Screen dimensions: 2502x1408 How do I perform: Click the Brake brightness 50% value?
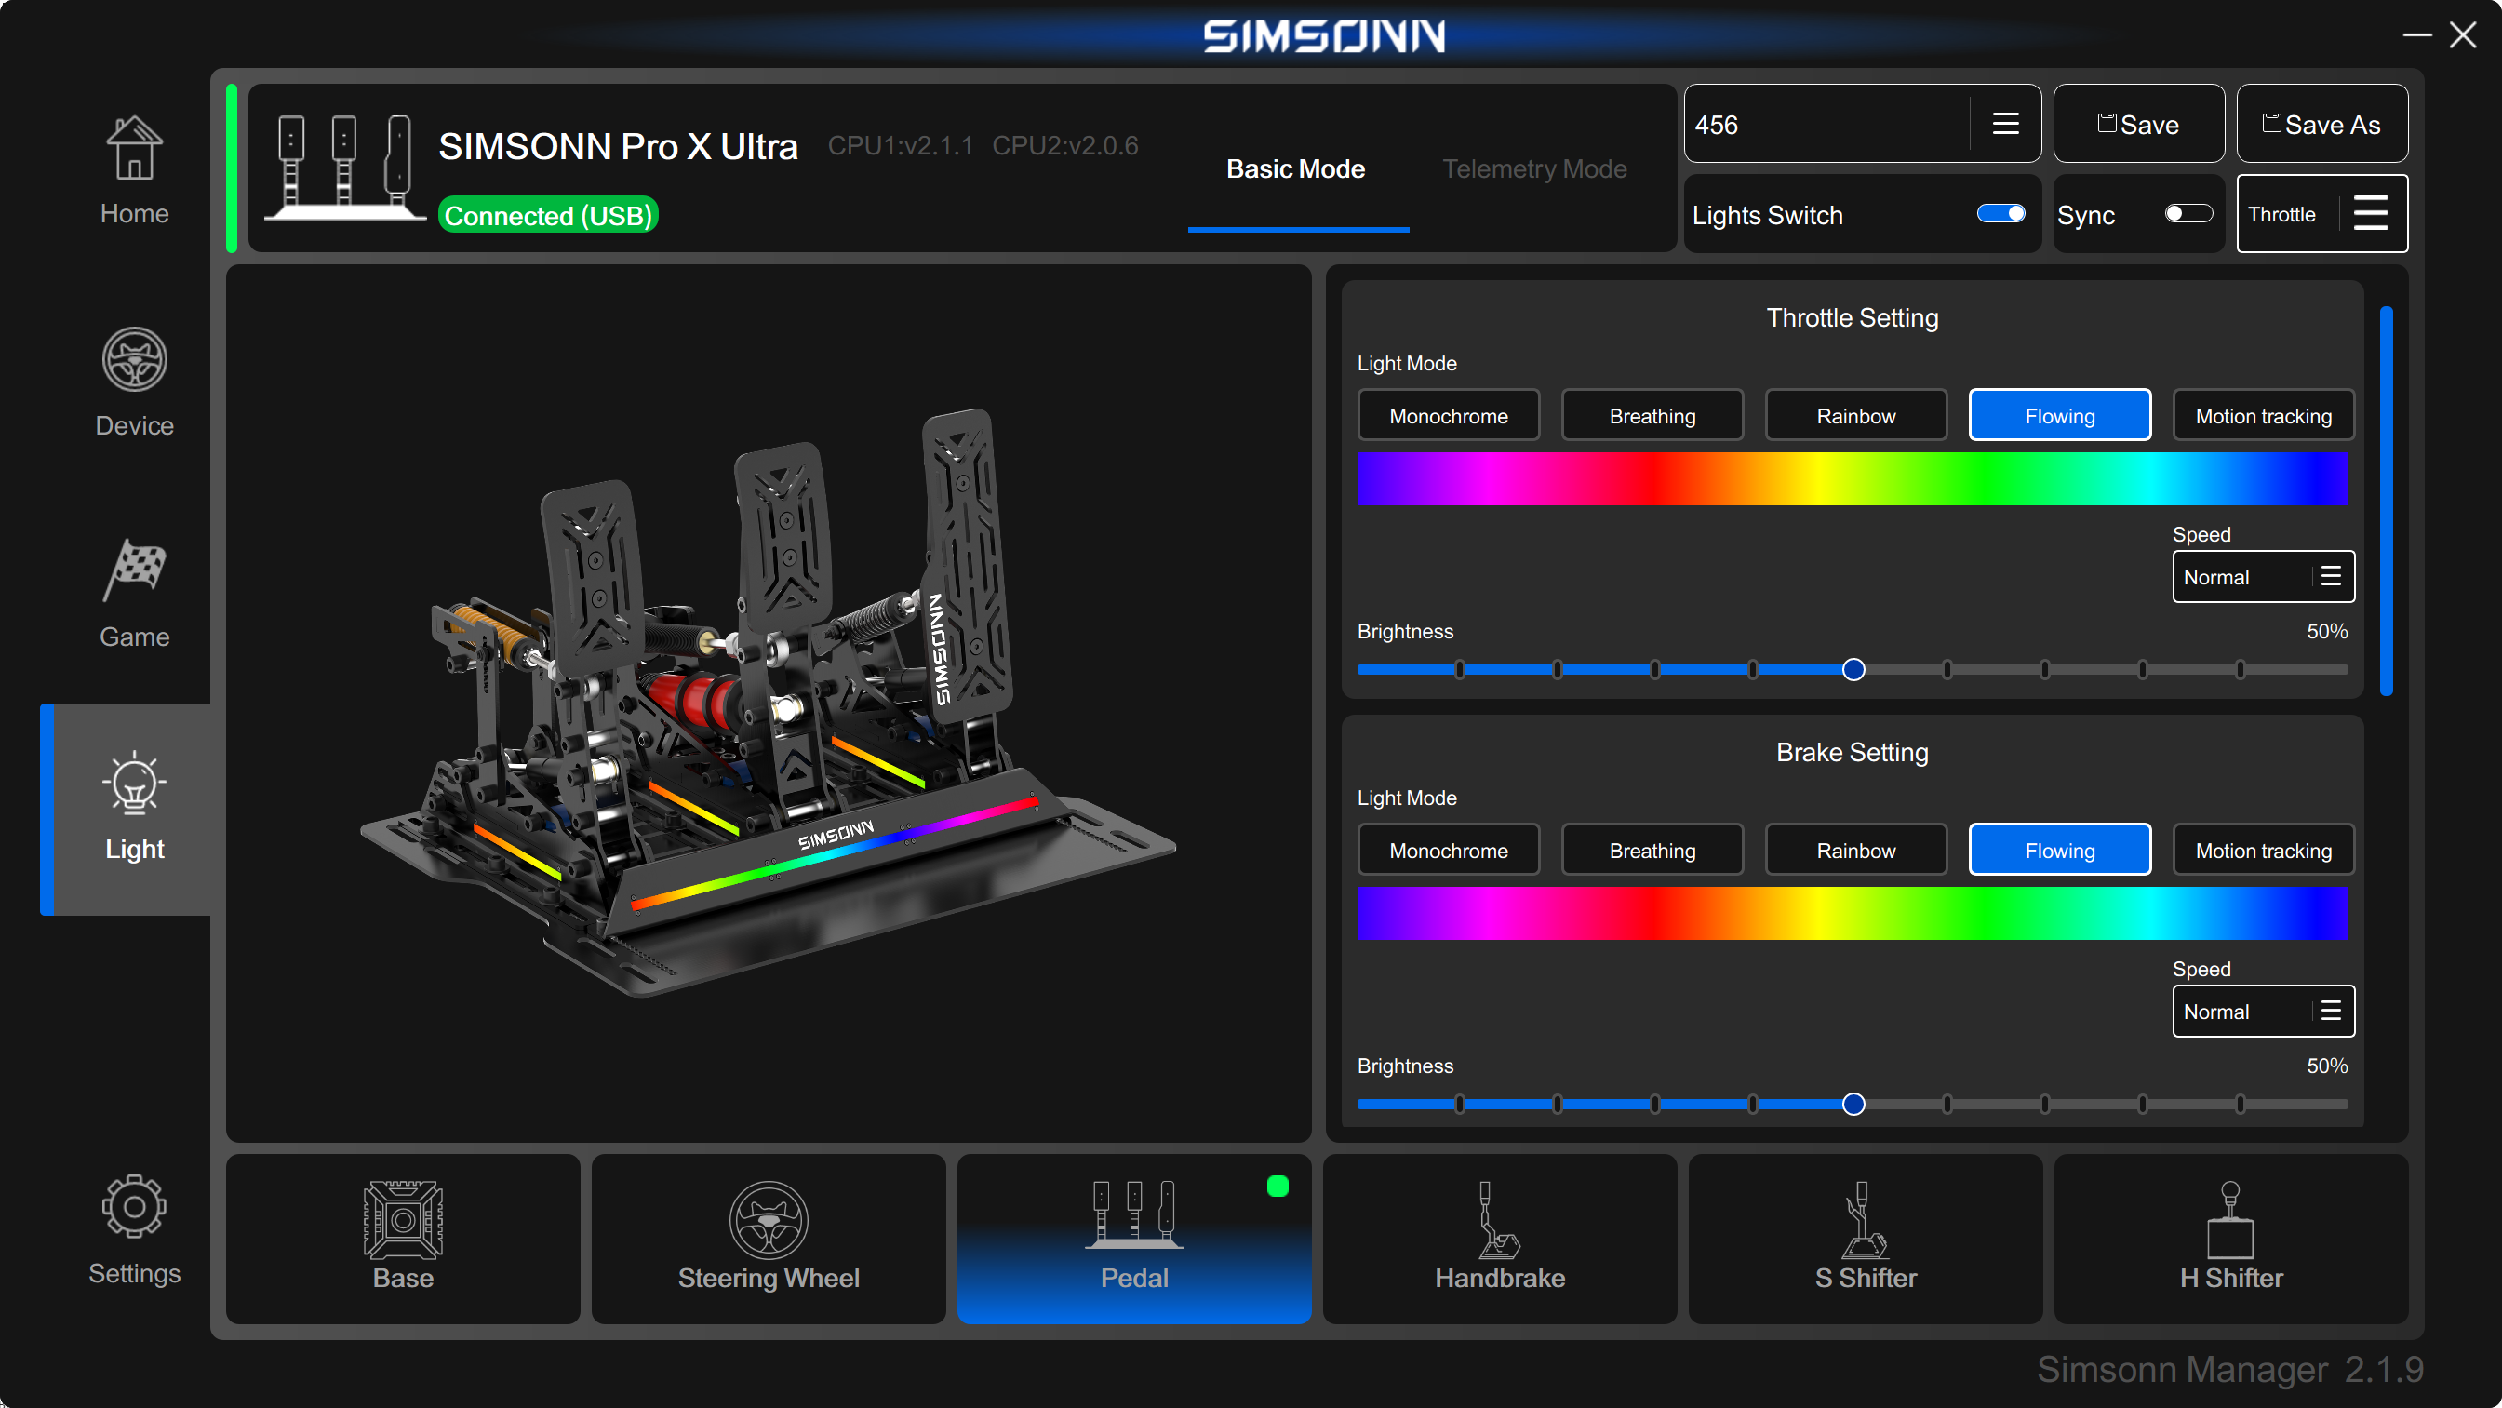click(2327, 1066)
